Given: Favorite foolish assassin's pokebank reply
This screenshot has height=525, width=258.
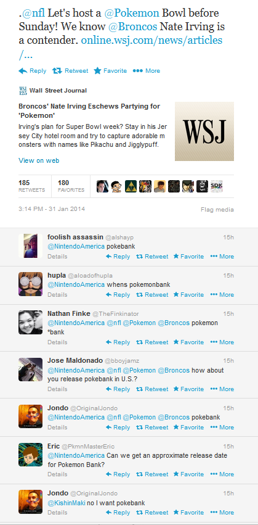Looking at the screenshot, I should point(188,257).
